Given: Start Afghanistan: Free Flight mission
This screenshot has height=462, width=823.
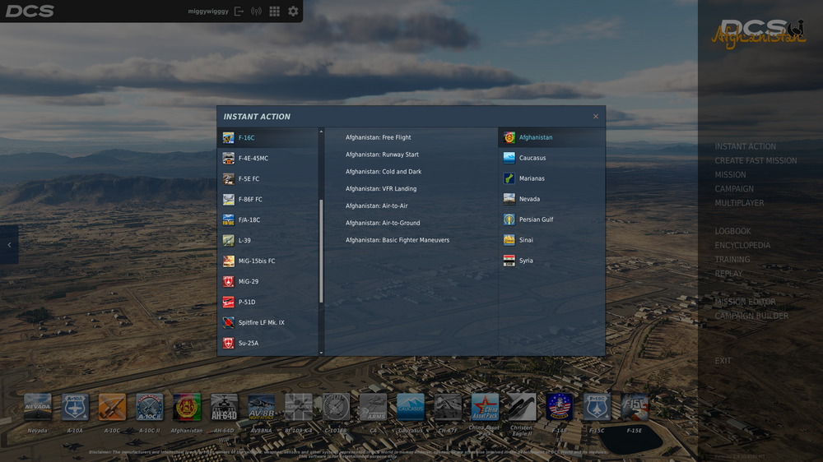Looking at the screenshot, I should 378,137.
